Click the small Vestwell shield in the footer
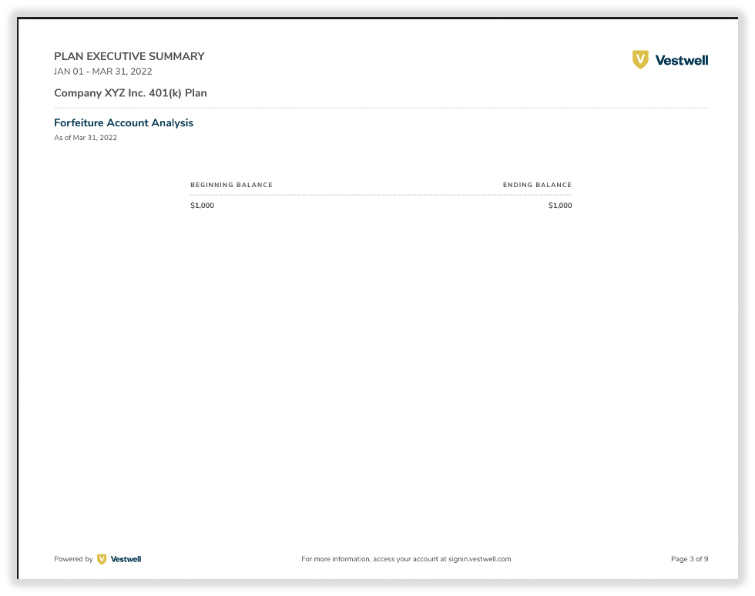Screen dimensions: 755x596 102,559
